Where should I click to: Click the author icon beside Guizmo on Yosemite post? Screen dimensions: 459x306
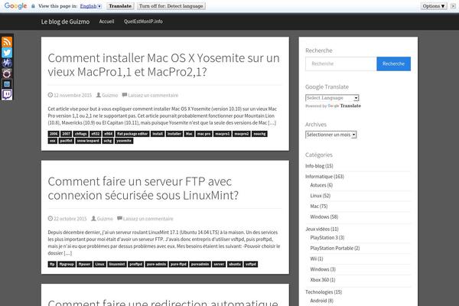tap(99, 95)
